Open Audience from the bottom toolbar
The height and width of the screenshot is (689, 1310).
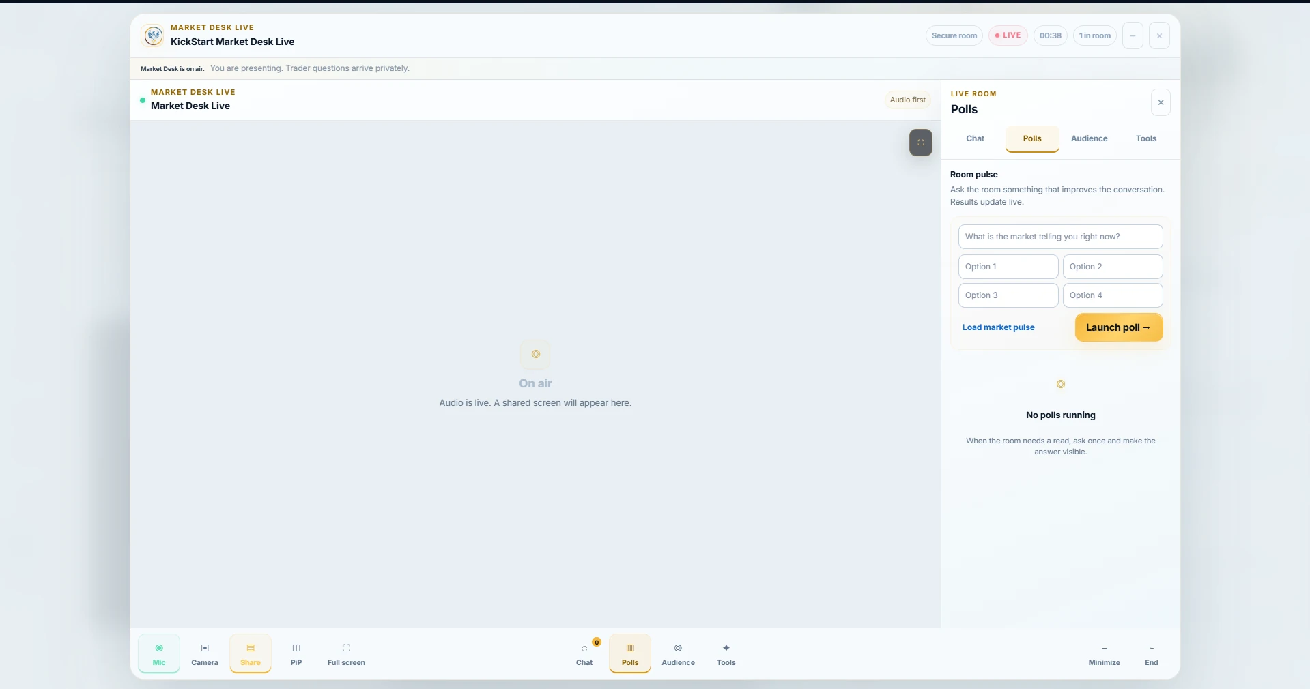pos(678,654)
